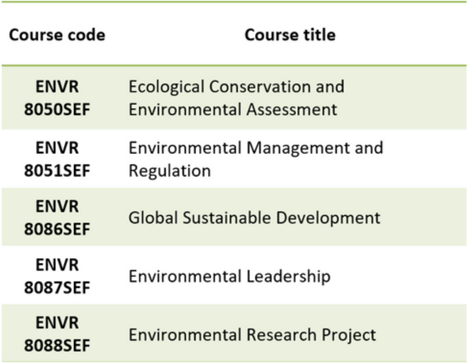Click the Environmental Research Project title
467x363 pixels.
coord(252,334)
